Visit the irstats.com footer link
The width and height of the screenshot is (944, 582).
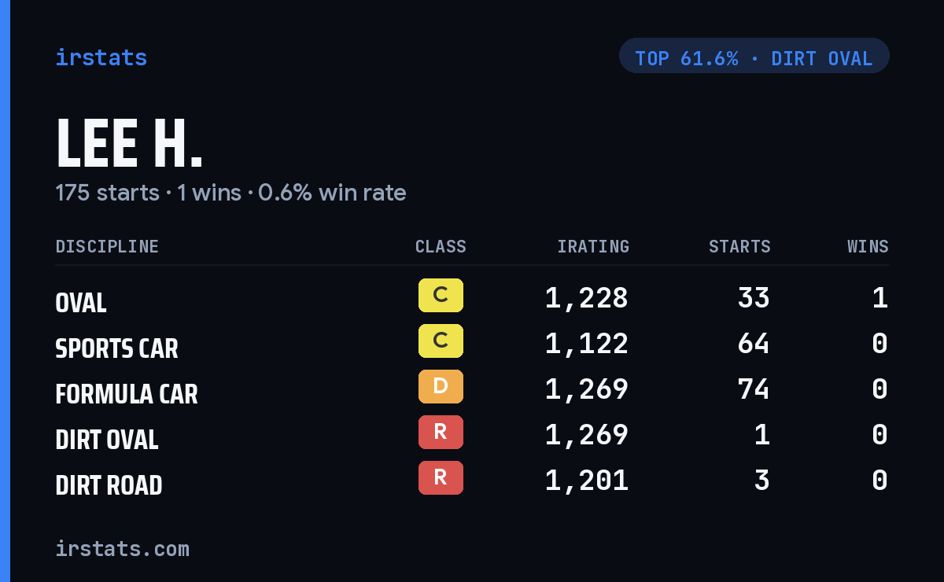(122, 548)
